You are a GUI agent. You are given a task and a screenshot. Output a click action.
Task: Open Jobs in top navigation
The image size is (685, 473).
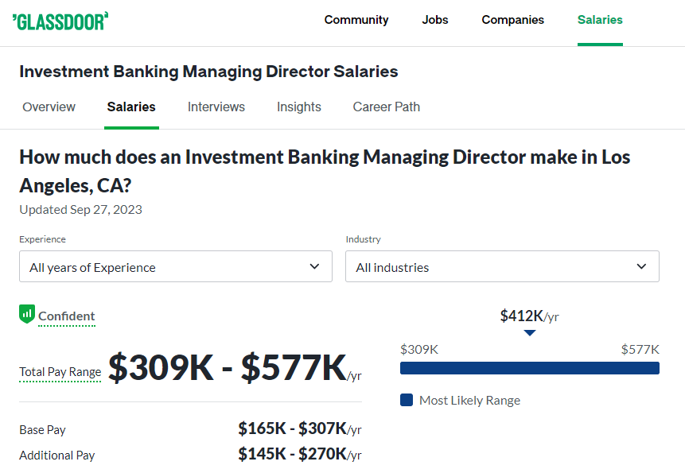pyautogui.click(x=434, y=20)
